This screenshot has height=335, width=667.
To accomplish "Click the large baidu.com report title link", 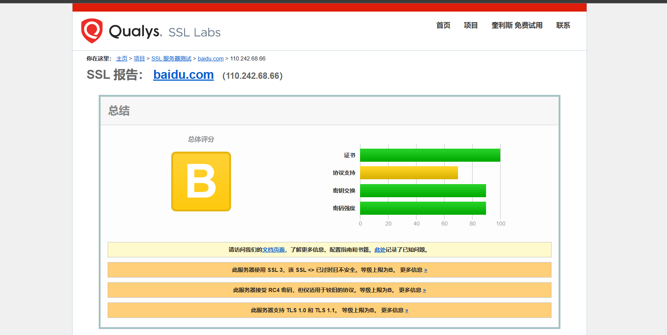I will (x=183, y=75).
